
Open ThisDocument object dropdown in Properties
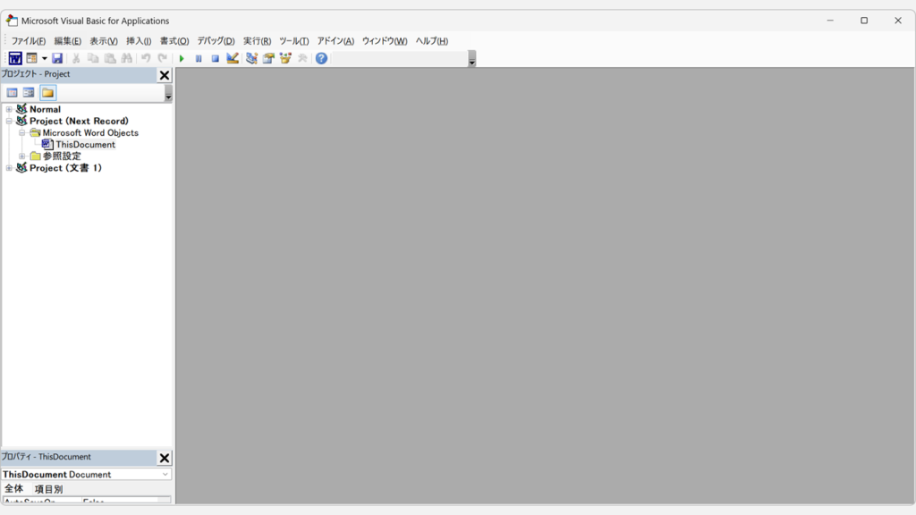tap(165, 475)
